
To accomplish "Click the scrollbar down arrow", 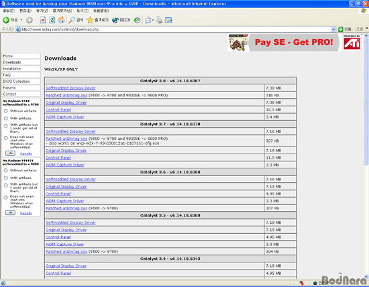I will (x=366, y=276).
